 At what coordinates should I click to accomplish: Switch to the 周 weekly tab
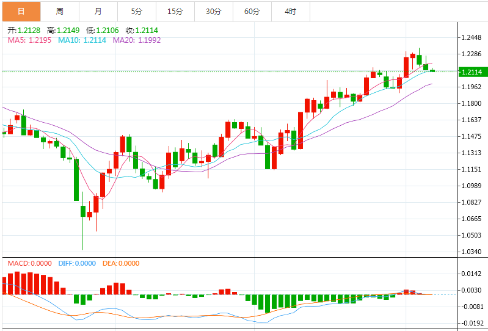coord(60,12)
